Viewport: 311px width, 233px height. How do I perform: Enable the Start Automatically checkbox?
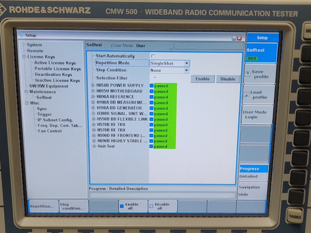152,56
